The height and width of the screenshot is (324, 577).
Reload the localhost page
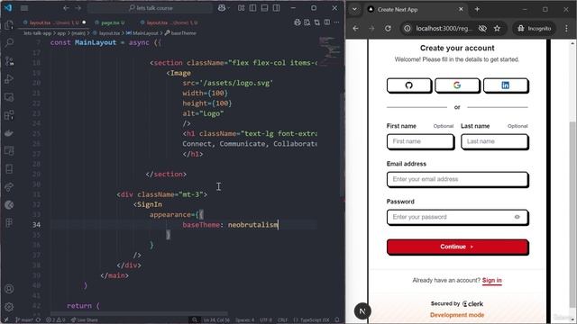coord(388,28)
